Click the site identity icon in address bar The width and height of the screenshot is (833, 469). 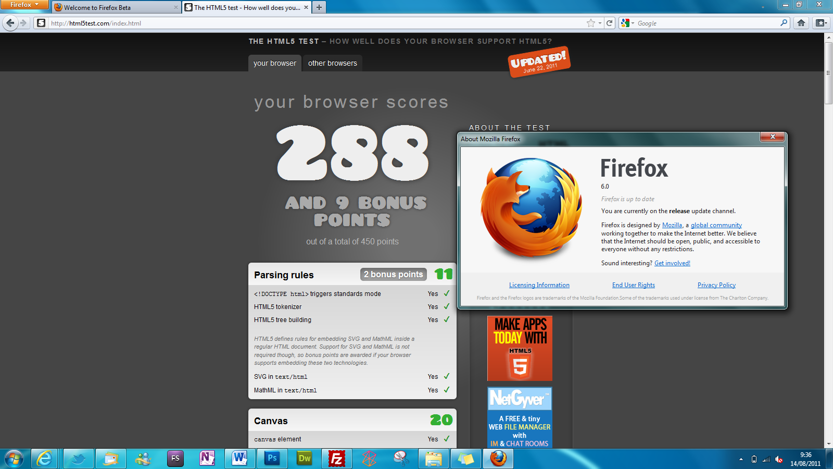point(41,23)
